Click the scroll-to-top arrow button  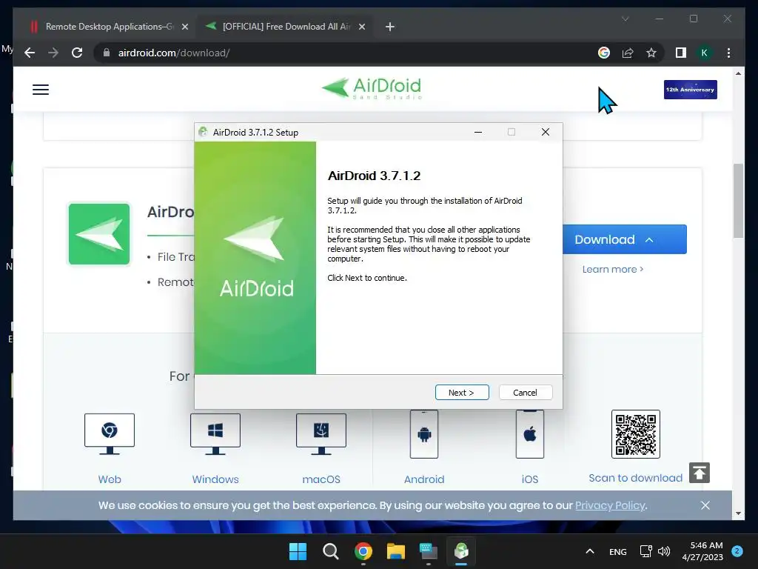pos(700,473)
